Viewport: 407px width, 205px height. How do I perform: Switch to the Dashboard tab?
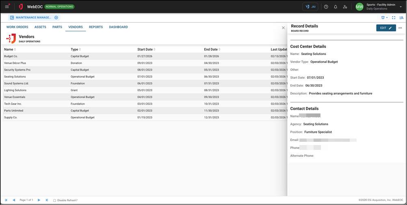click(x=118, y=27)
